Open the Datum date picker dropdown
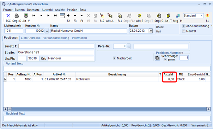This screenshot has width=213, height=129. (x=151, y=31)
